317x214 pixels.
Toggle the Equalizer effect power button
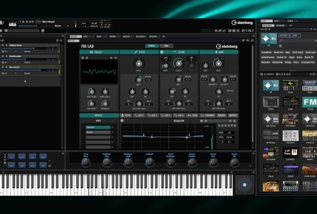(x=122, y=121)
